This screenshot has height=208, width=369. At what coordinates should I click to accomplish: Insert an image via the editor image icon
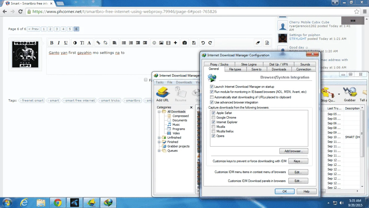(161, 43)
